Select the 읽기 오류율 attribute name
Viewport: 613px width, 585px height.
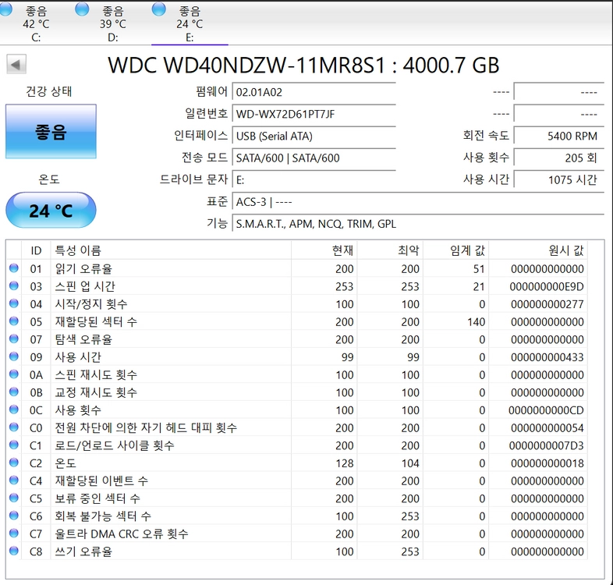pos(83,268)
